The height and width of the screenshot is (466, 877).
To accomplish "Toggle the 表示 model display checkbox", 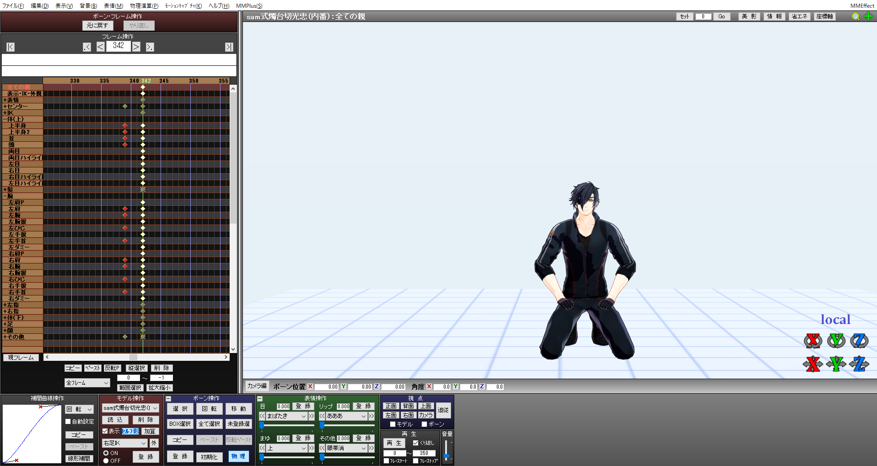I will (x=105, y=431).
